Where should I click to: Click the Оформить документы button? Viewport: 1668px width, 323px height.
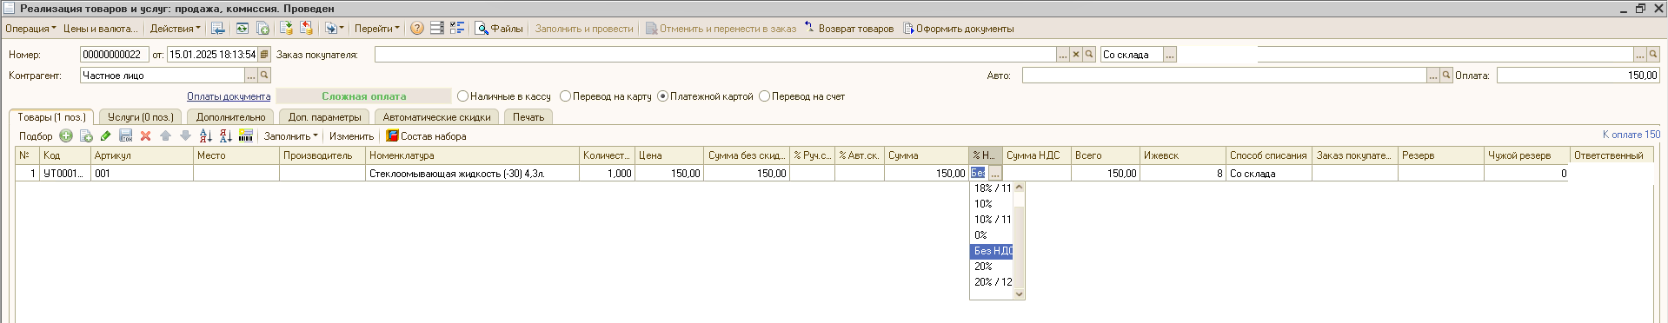point(959,29)
